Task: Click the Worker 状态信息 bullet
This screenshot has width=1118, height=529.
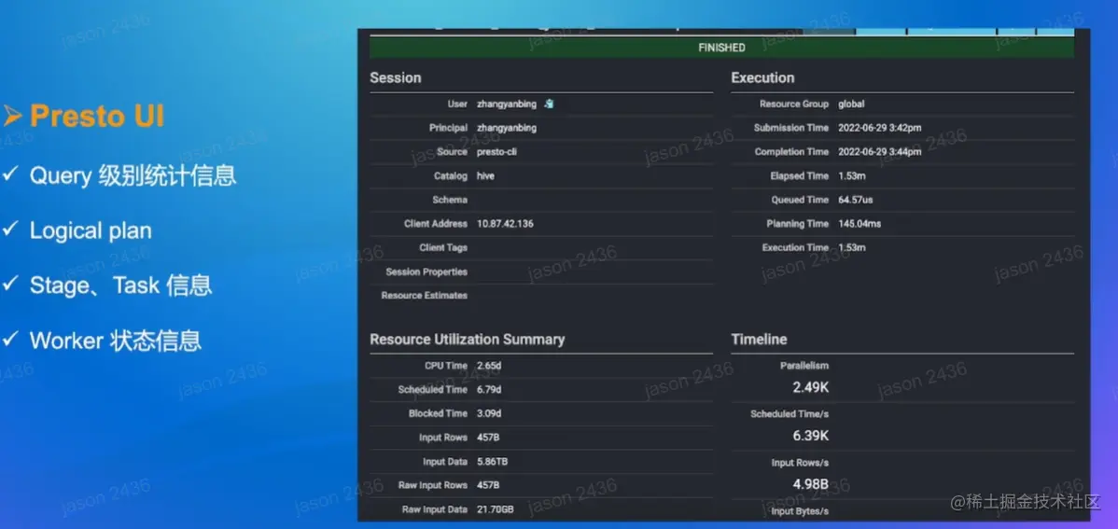Action: pyautogui.click(x=116, y=341)
